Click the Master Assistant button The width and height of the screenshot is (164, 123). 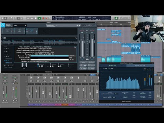tap(50, 25)
